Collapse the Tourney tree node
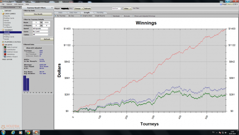The width and height of the screenshot is (239, 135). coord(1,30)
